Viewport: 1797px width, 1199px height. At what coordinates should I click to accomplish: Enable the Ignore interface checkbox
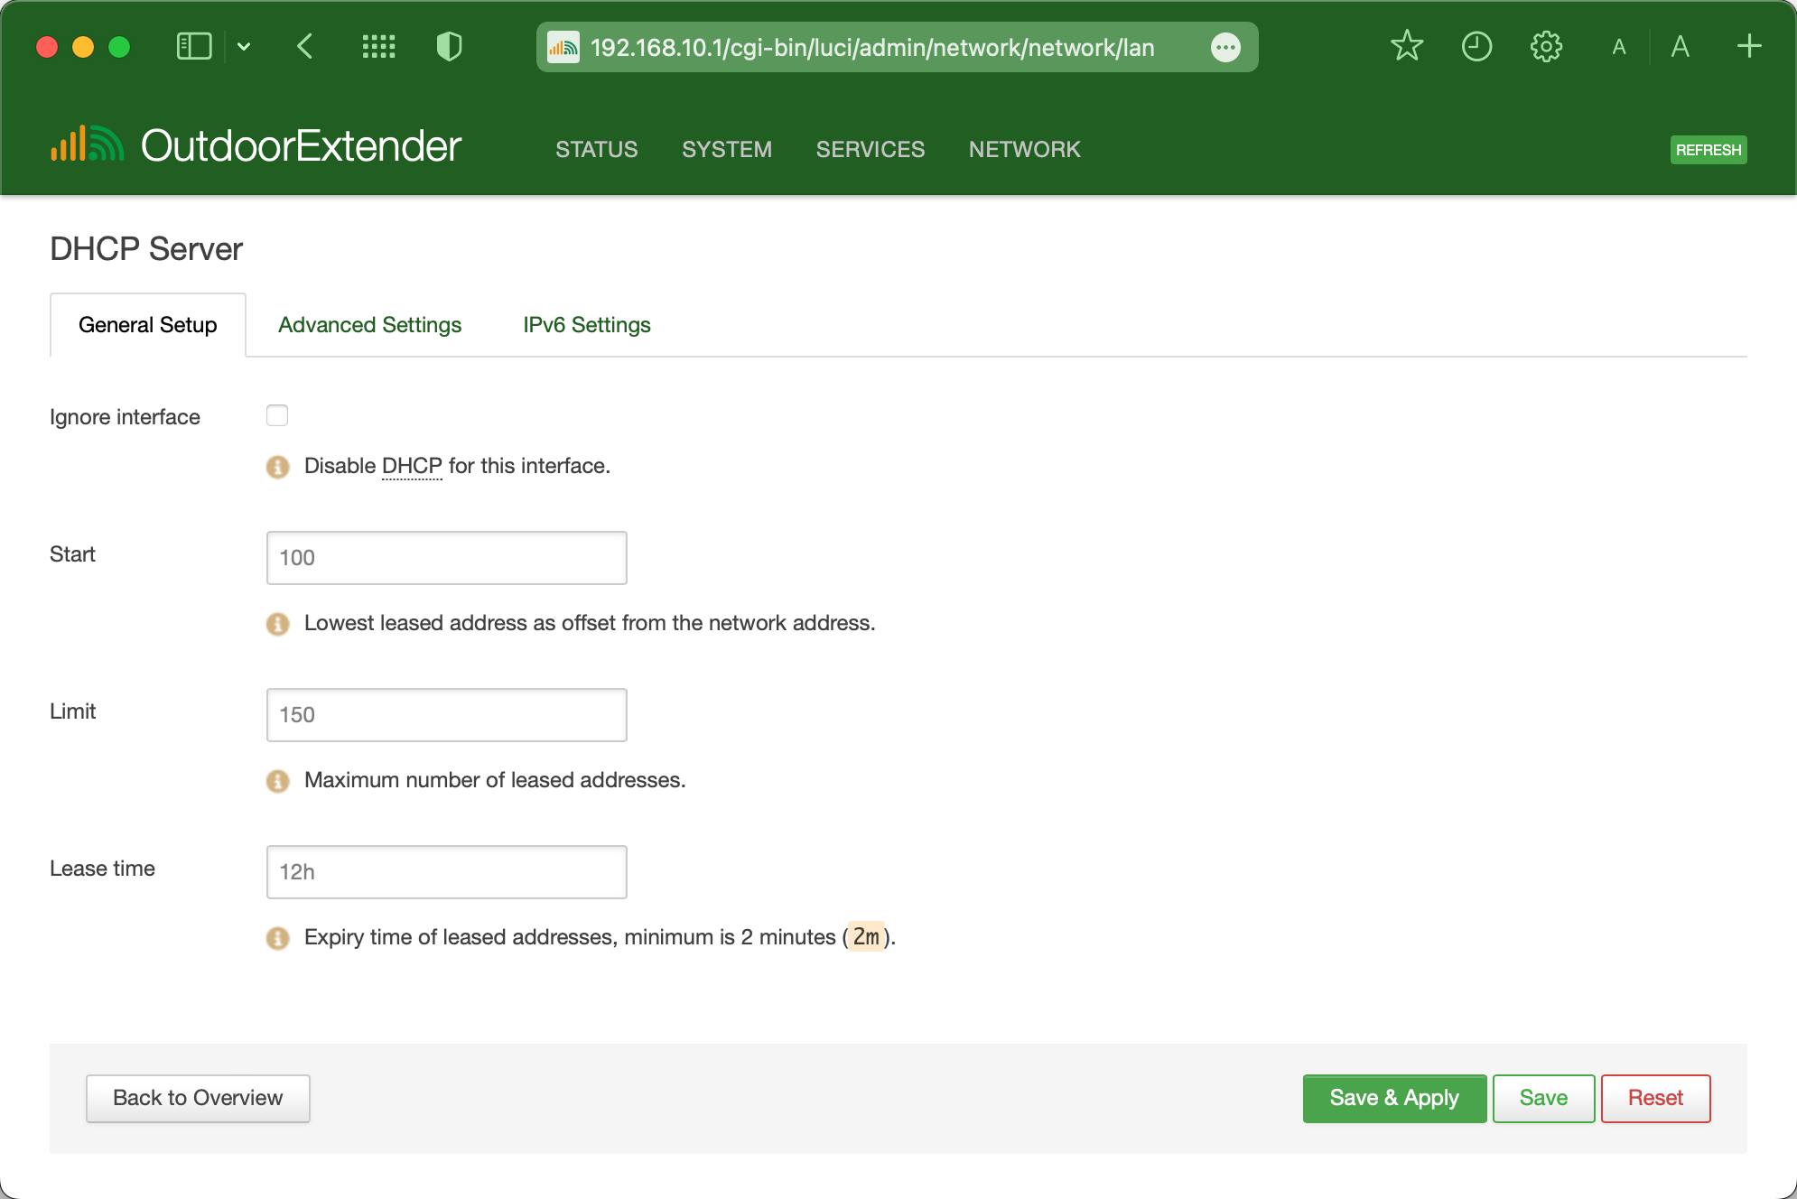point(277,415)
